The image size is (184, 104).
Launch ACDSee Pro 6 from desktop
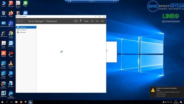3,34
